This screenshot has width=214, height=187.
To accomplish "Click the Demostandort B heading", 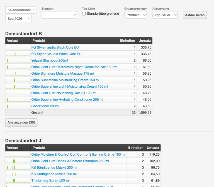I will coord(24,34).
